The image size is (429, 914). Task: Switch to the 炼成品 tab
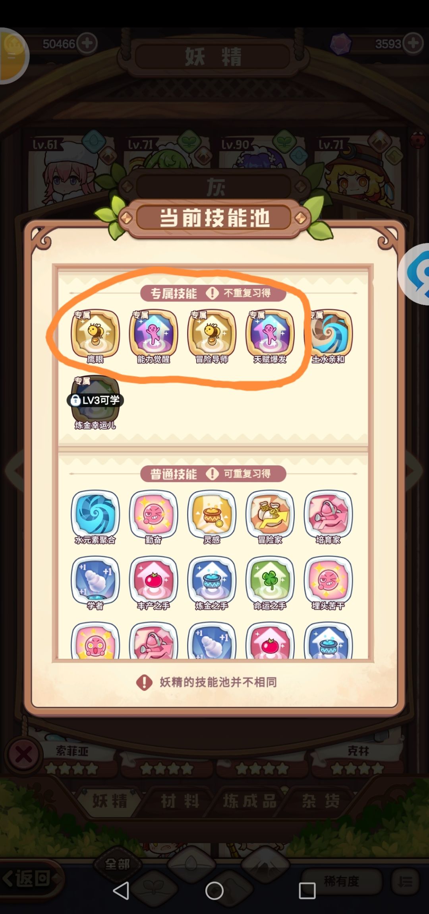(x=249, y=801)
